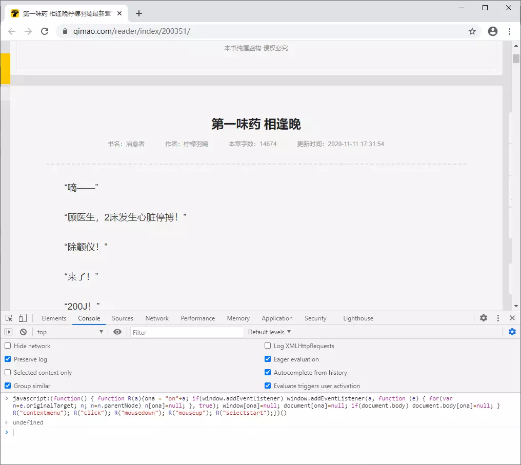The image size is (521, 465).
Task: Reload the qimao reader page
Action: point(45,31)
